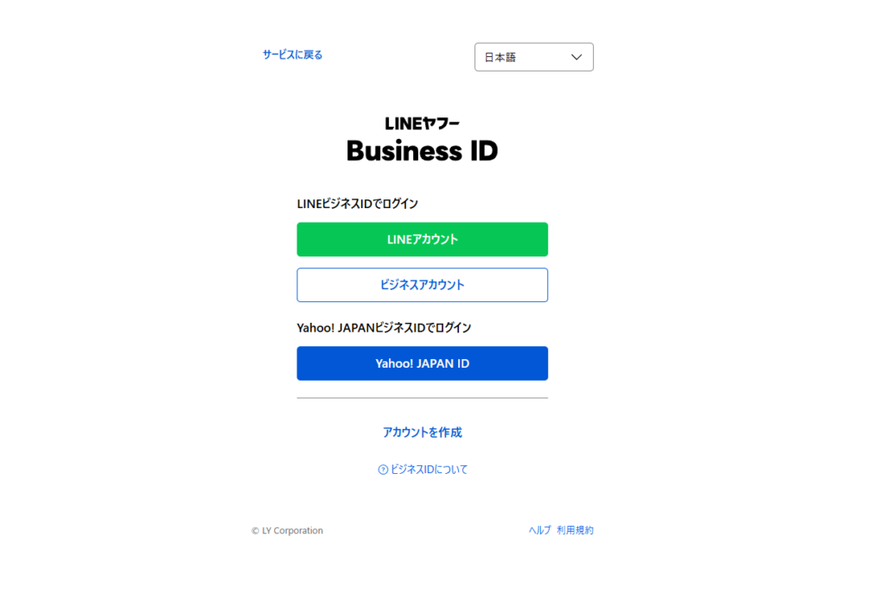
Task: Click the word Business in the title
Action: 404,150
